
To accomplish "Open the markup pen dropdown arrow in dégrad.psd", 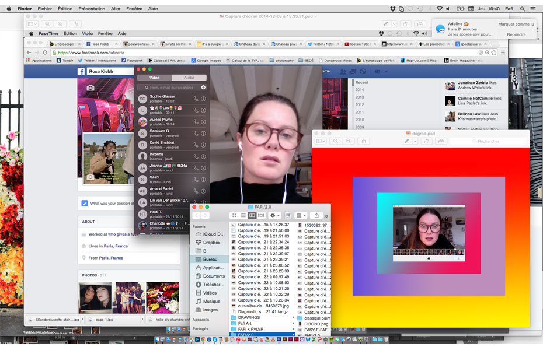I will [x=415, y=141].
